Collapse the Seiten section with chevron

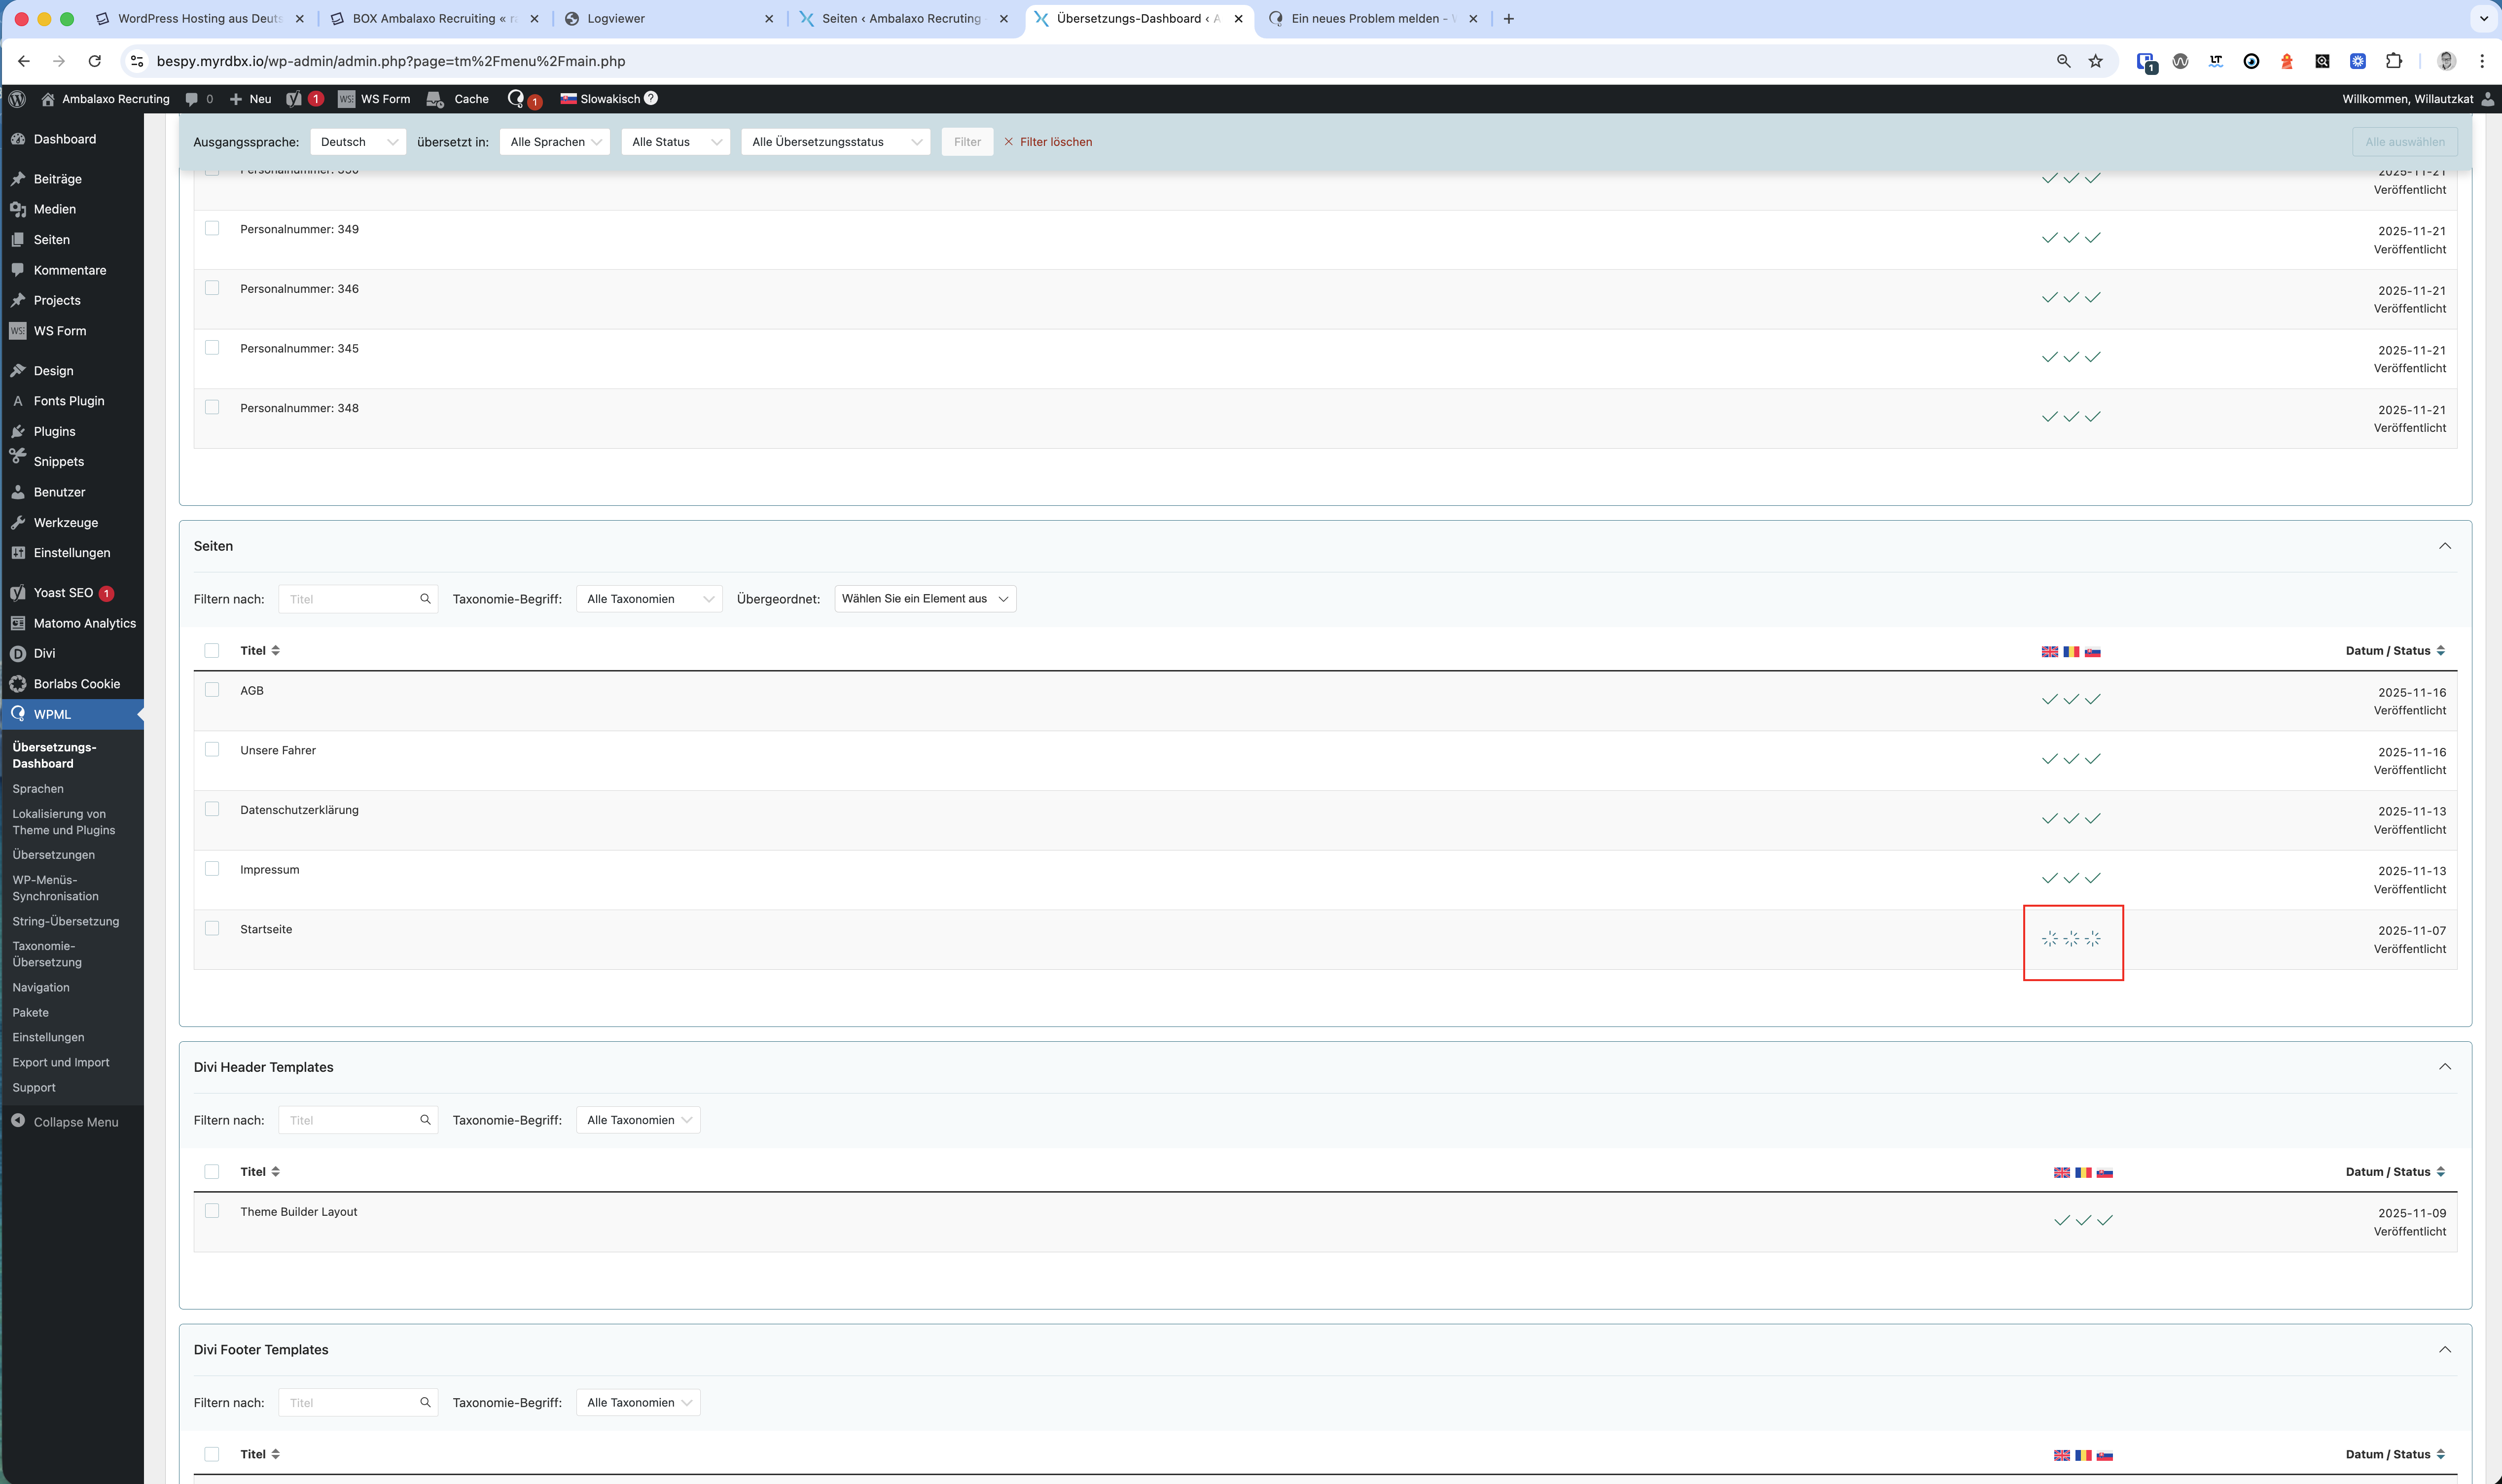(x=2444, y=546)
